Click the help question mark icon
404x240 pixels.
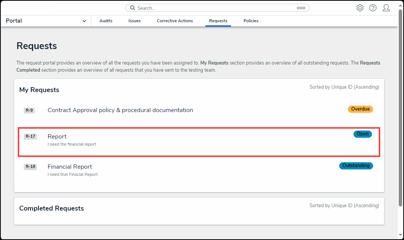tap(373, 8)
